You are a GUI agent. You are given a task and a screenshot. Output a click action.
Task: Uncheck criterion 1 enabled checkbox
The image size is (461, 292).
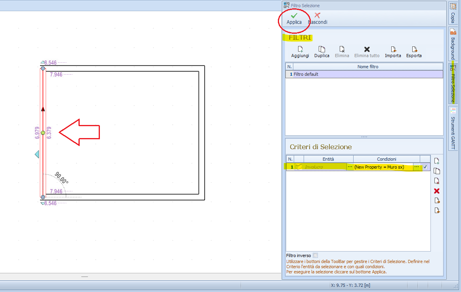point(425,167)
